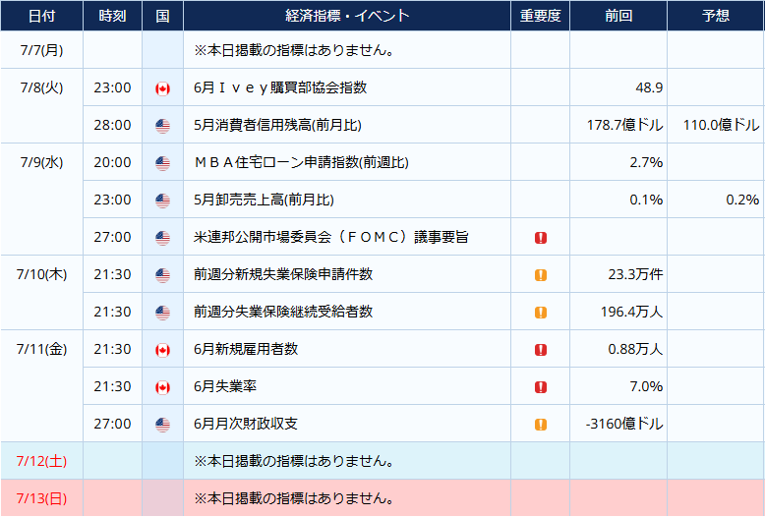This screenshot has height=517, width=765.
Task: Click 28:00 time cell
Action: click(x=113, y=126)
